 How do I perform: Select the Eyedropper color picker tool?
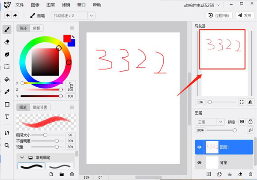(7, 91)
